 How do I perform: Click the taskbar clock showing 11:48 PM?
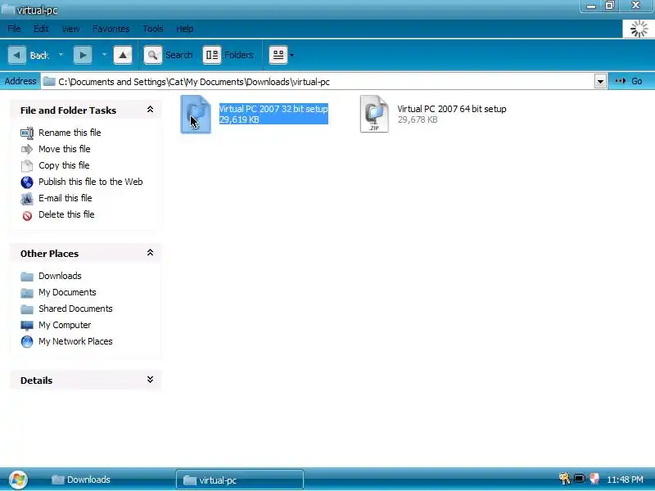pyautogui.click(x=625, y=480)
